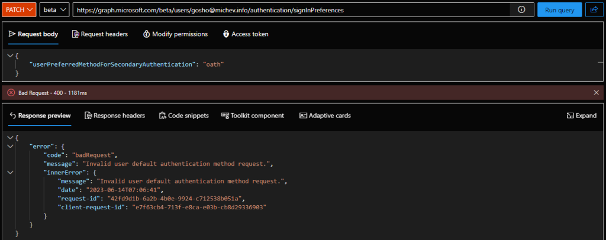Open the Adaptive cards tab

pos(325,116)
